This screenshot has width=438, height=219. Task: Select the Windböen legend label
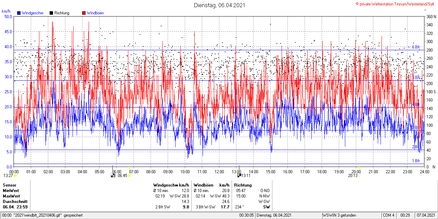coord(95,13)
